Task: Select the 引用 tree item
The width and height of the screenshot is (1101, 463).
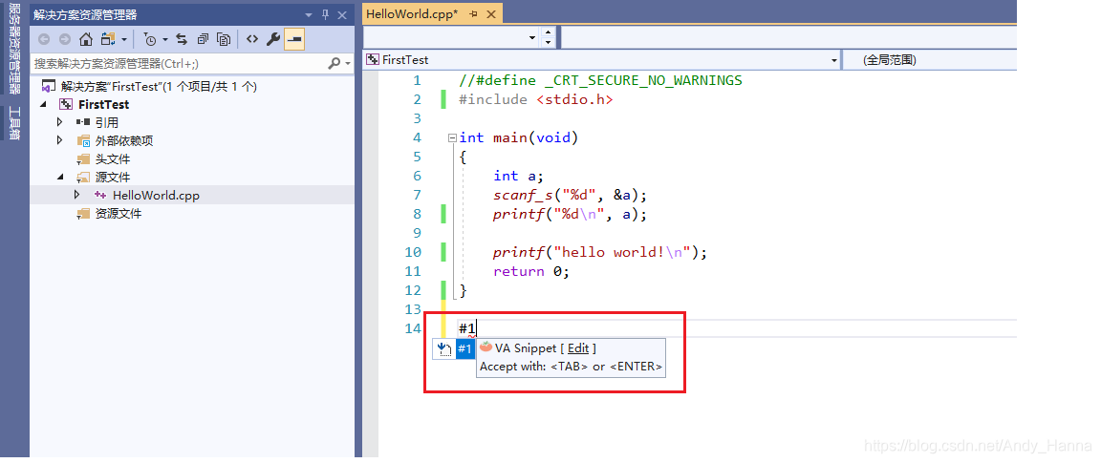Action: (x=107, y=123)
